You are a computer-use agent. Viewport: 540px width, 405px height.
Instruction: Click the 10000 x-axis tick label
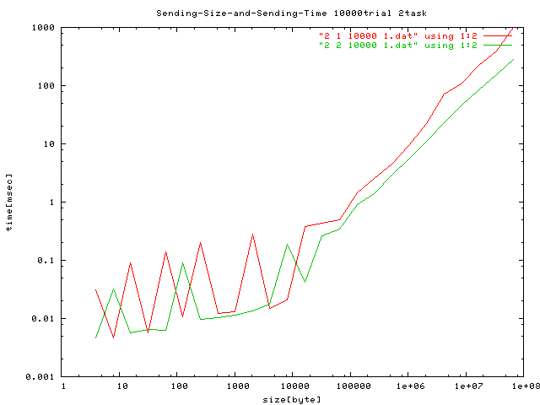tap(292, 386)
